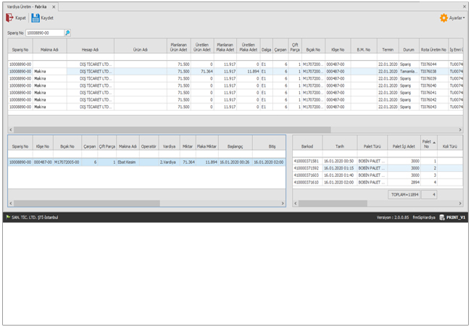Select barcode row 410000371592
The width and height of the screenshot is (471, 327).
(x=309, y=168)
